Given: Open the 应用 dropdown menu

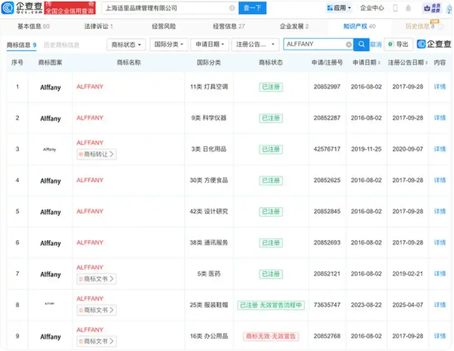Looking at the screenshot, I should click(x=339, y=8).
